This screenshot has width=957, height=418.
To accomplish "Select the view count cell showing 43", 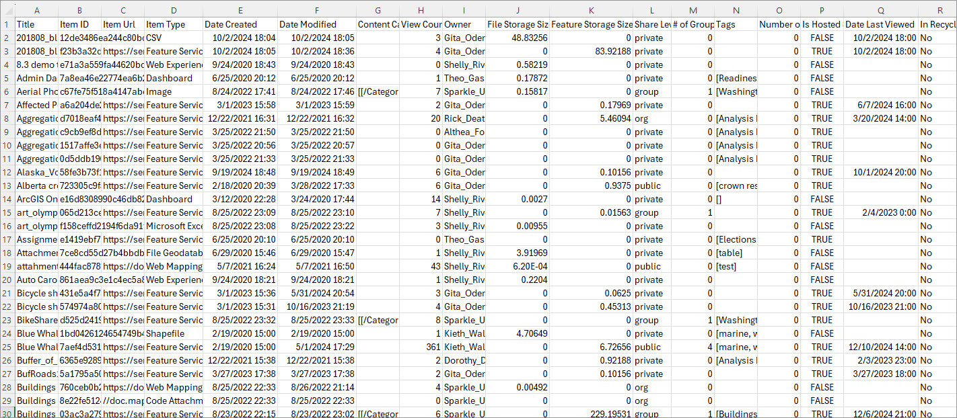I will point(421,266).
